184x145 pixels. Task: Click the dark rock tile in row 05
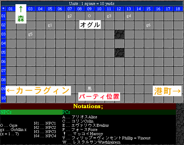point(119,53)
